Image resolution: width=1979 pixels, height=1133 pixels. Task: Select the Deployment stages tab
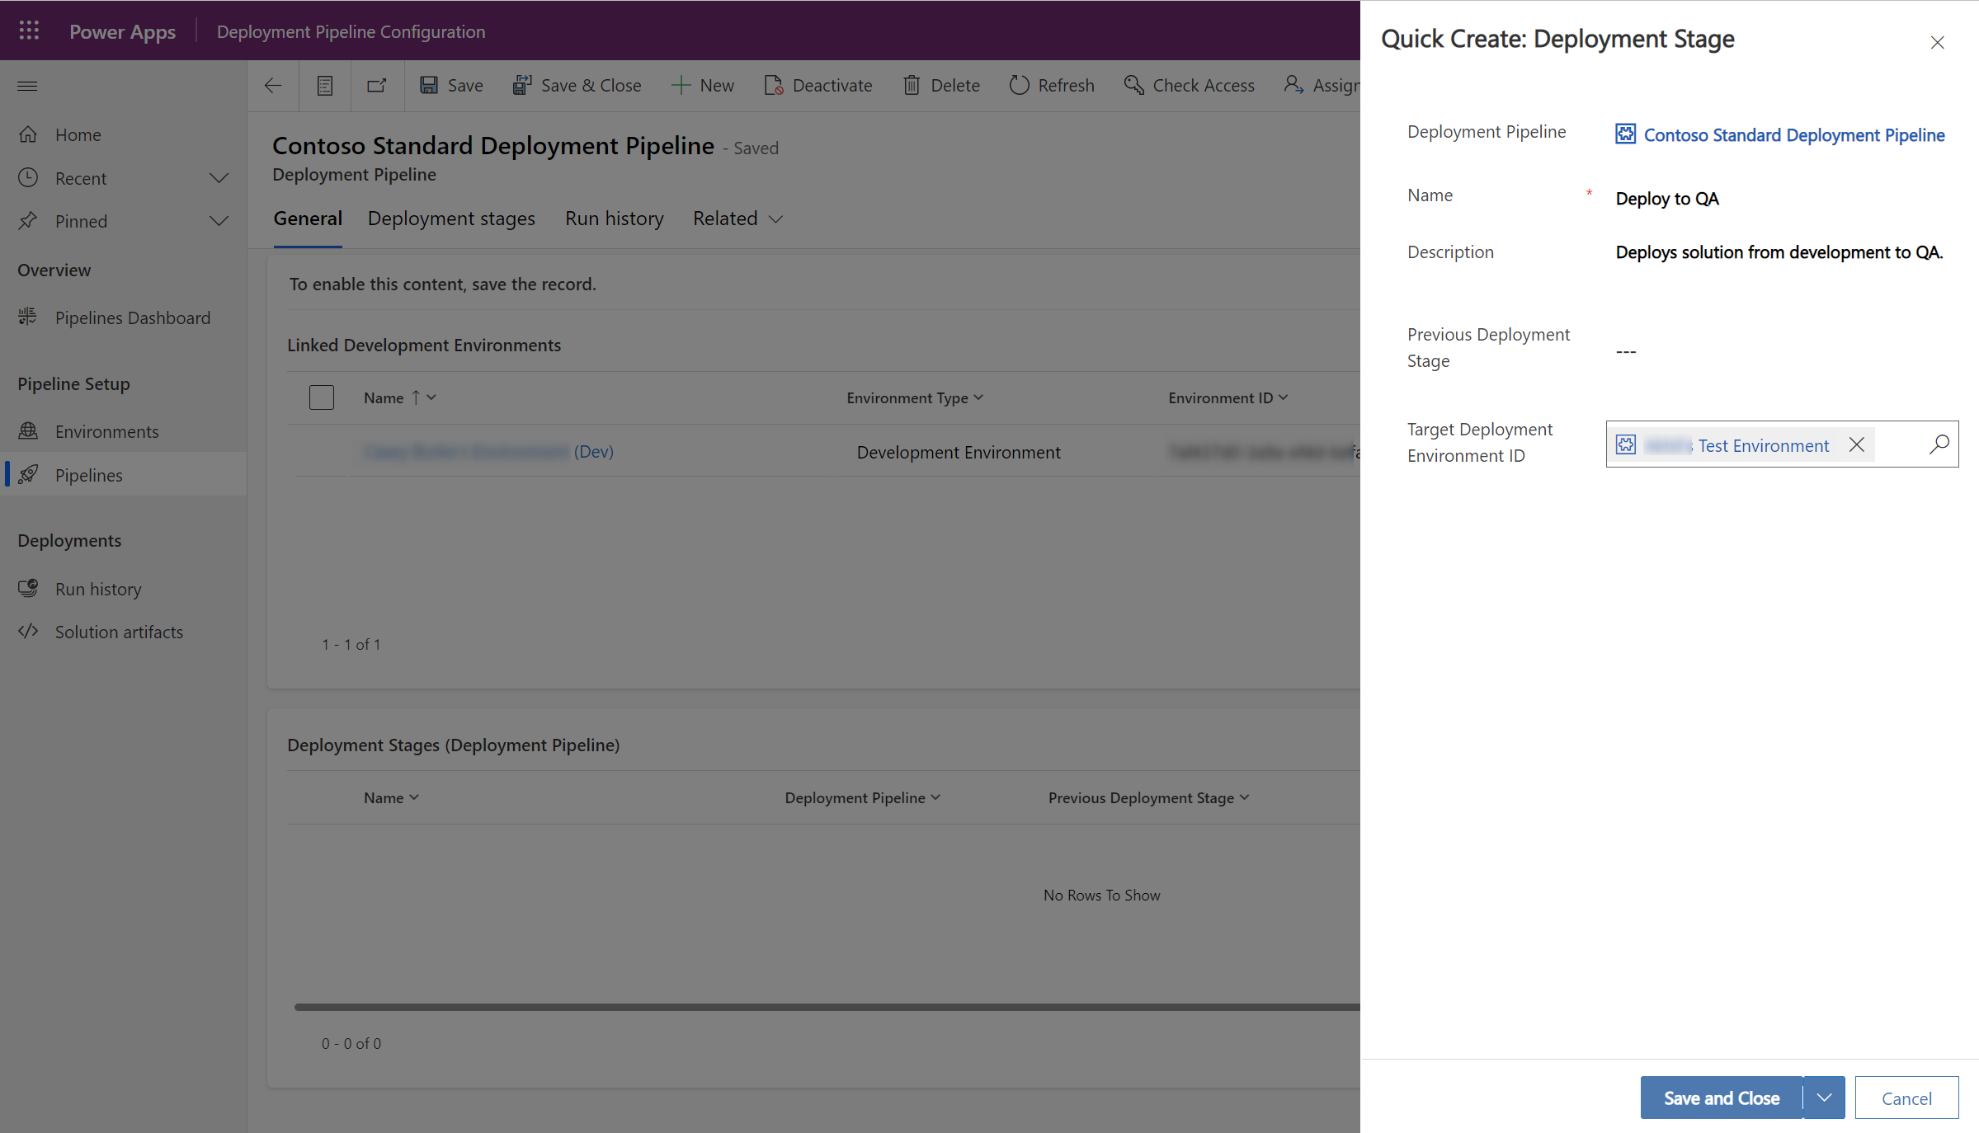(x=453, y=218)
